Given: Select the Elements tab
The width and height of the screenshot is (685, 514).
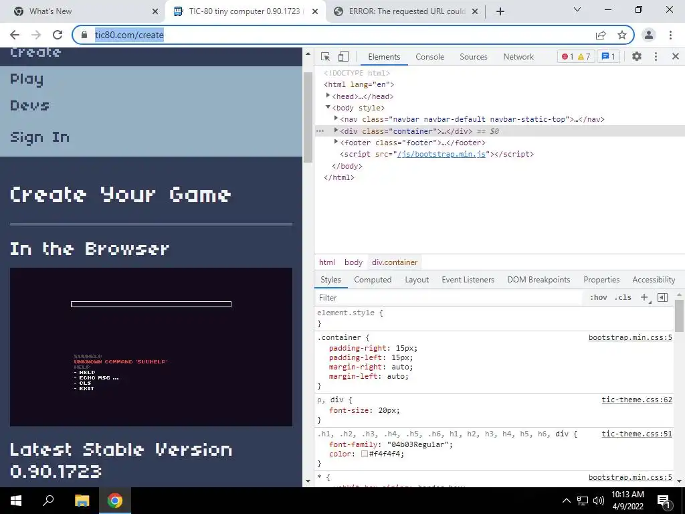Looking at the screenshot, I should tap(384, 57).
